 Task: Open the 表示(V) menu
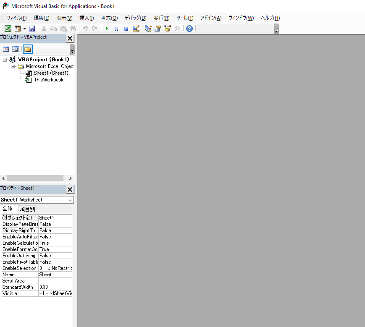pyautogui.click(x=64, y=18)
